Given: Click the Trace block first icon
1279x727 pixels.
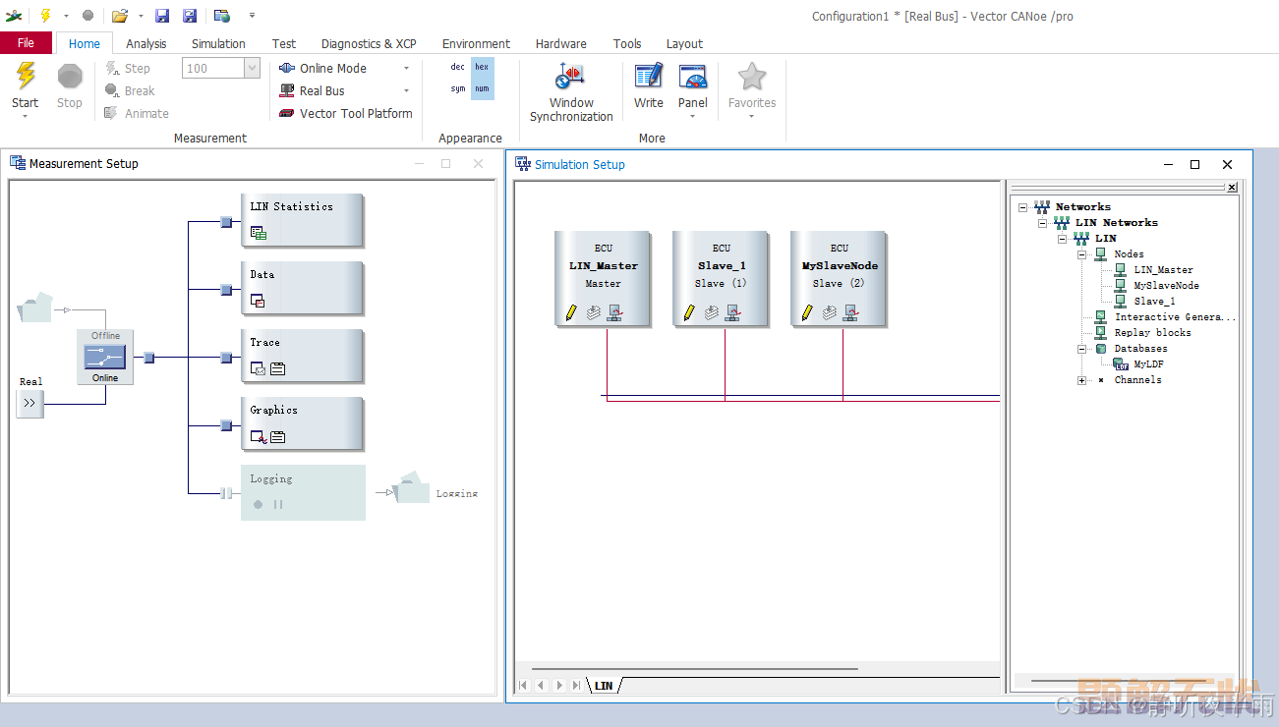Looking at the screenshot, I should [x=258, y=368].
